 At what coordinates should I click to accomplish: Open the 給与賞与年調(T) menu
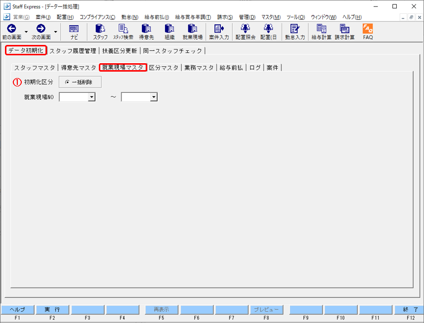[x=193, y=17]
